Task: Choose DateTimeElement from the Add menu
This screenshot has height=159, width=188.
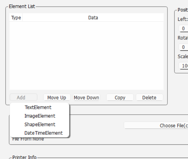Action: point(39,133)
